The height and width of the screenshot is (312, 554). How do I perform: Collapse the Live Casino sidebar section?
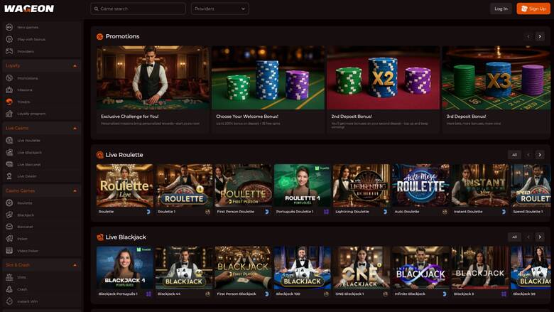pyautogui.click(x=75, y=128)
